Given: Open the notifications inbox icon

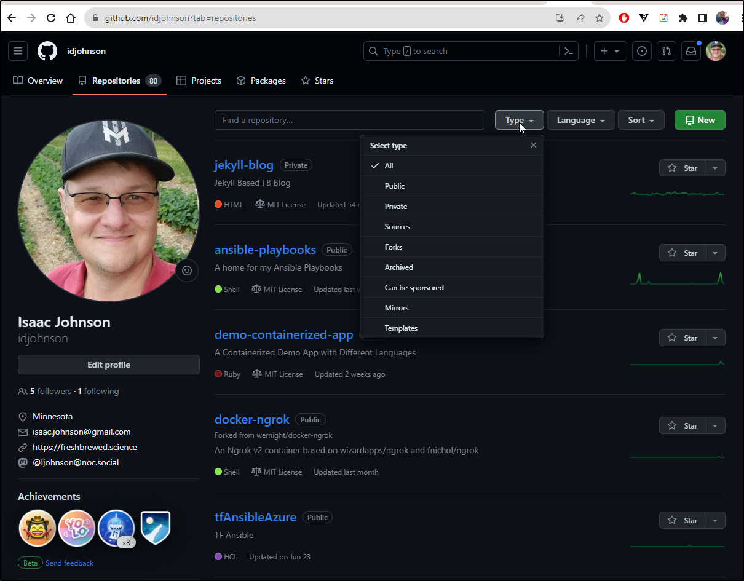Looking at the screenshot, I should pos(691,51).
